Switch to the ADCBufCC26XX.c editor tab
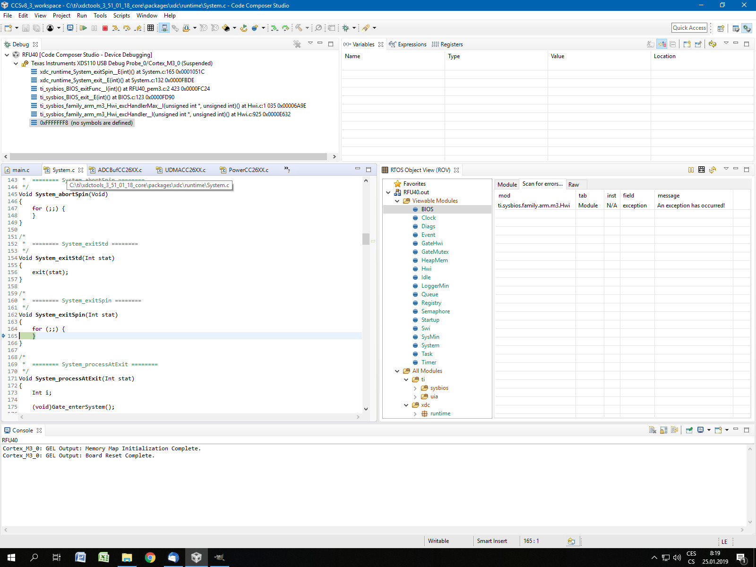The image size is (756, 567). pos(120,170)
